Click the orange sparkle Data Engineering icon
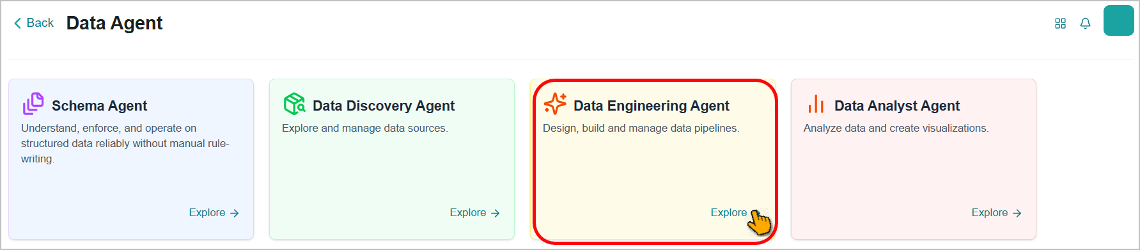The image size is (1140, 250). coord(555,104)
